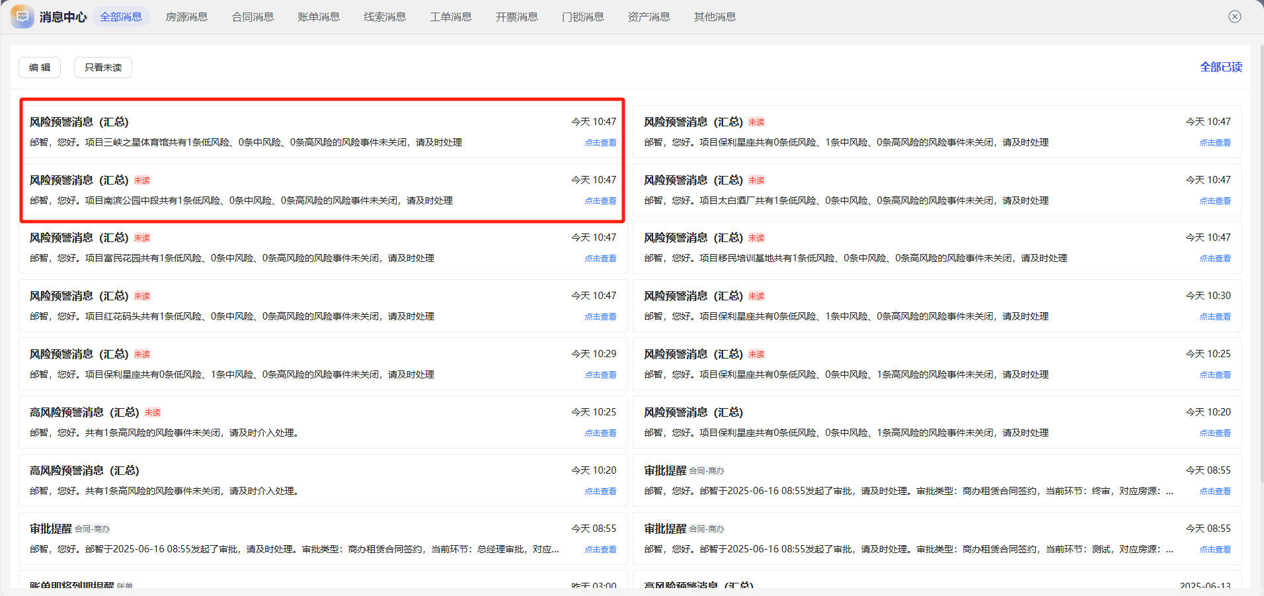Open the 移民培训基地 risk warning message
The image size is (1264, 596).
tap(937, 247)
